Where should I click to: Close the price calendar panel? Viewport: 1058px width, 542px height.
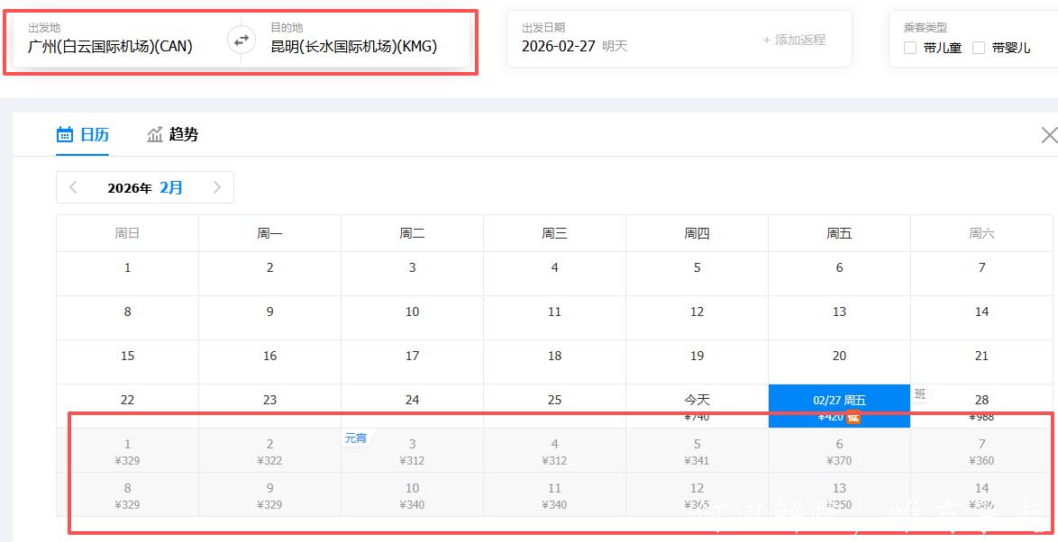pos(1048,135)
